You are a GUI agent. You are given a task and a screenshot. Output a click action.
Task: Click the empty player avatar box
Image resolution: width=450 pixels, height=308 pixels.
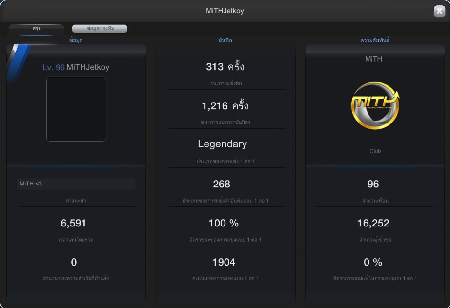tap(76, 109)
